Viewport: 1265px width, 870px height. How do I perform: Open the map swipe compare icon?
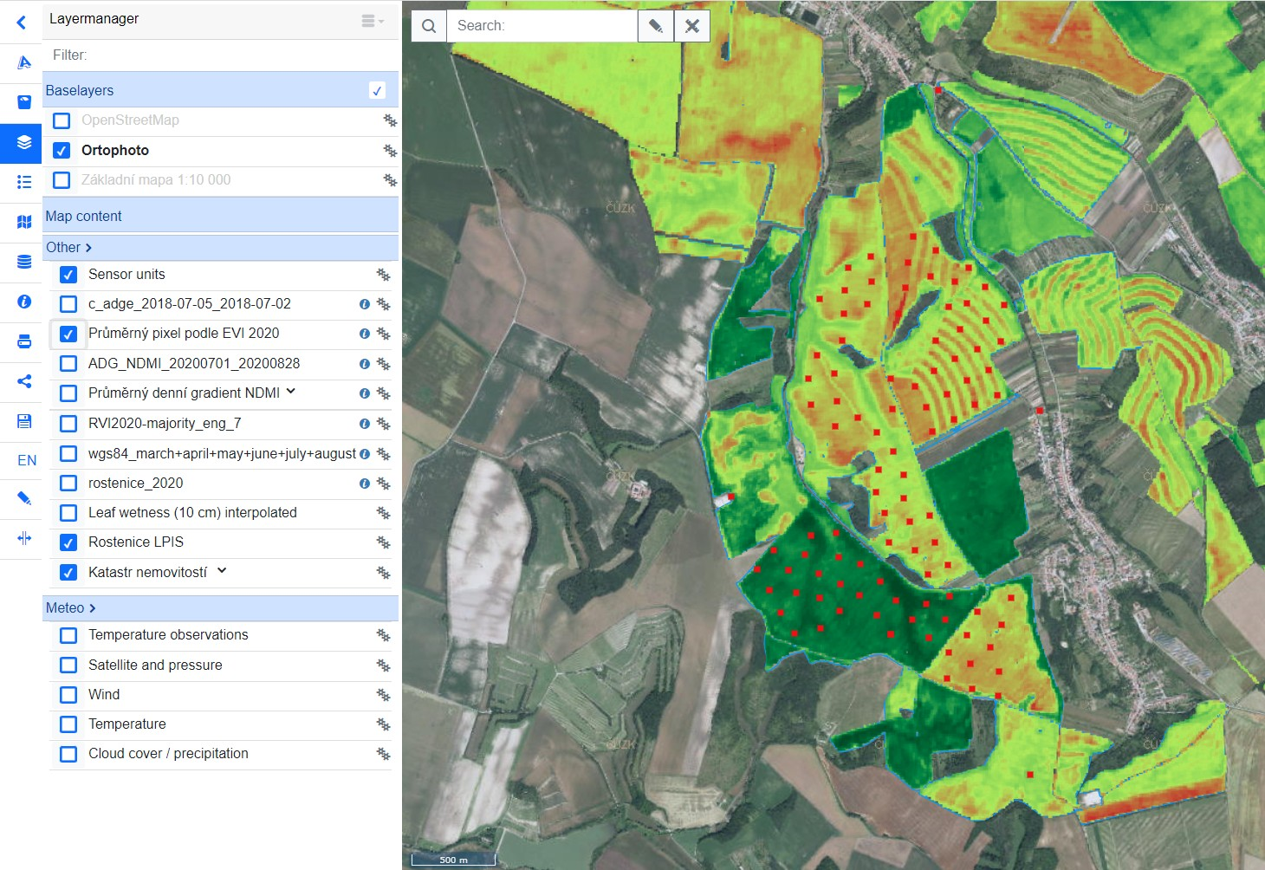24,538
